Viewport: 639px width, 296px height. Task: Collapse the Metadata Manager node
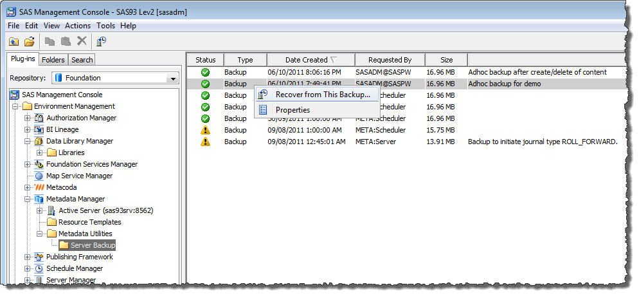27,199
